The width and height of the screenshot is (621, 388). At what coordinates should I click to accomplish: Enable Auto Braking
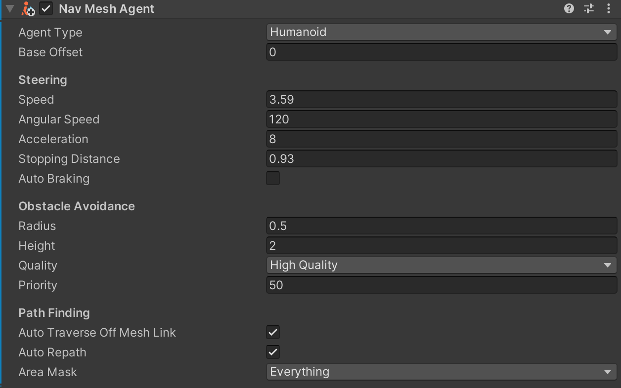coord(272,178)
